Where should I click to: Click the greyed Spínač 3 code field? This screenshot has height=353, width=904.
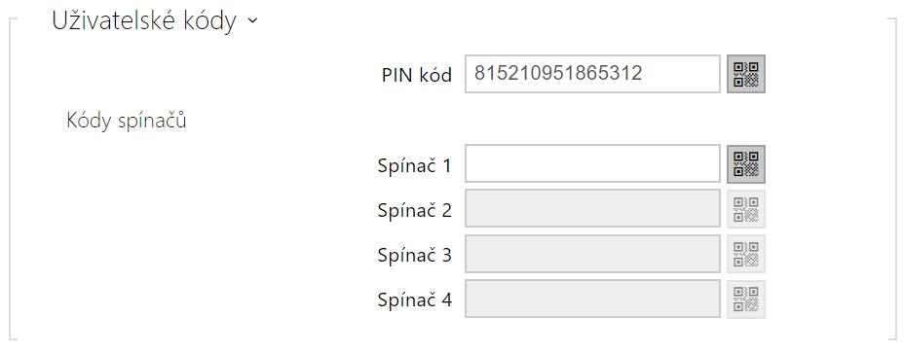click(592, 254)
